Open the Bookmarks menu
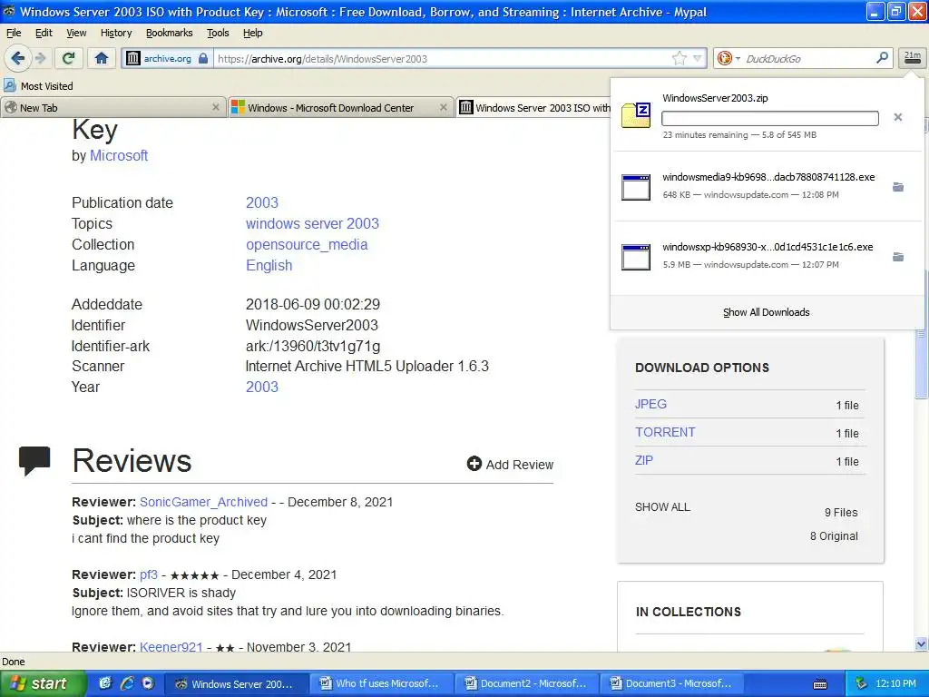 point(170,33)
